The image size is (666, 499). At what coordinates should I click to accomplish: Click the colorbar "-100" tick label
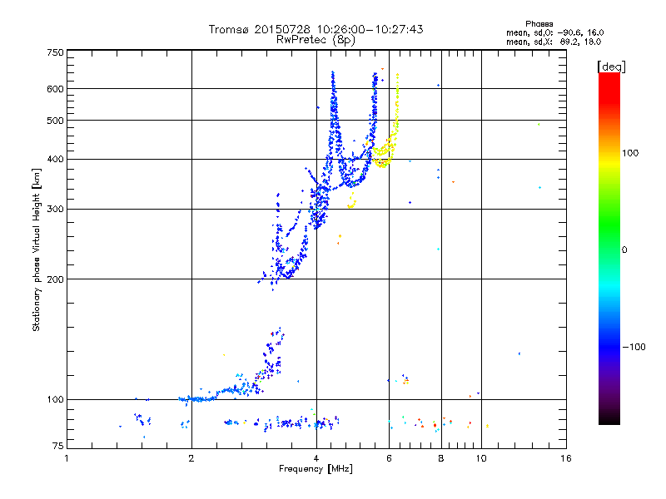[634, 347]
